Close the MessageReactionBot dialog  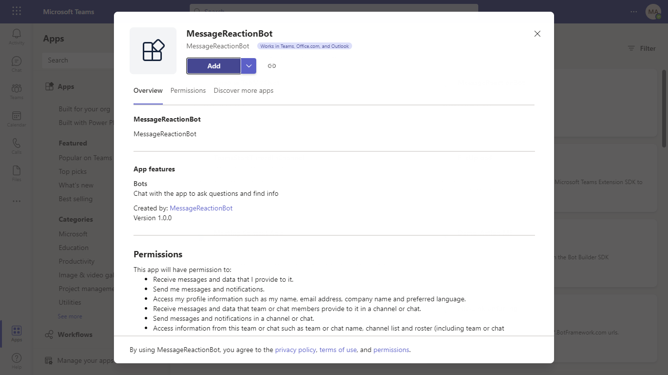(x=537, y=34)
